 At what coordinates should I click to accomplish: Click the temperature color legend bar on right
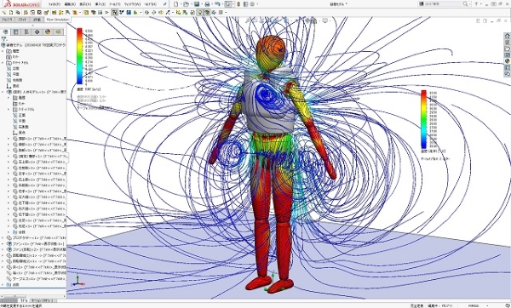(423, 119)
